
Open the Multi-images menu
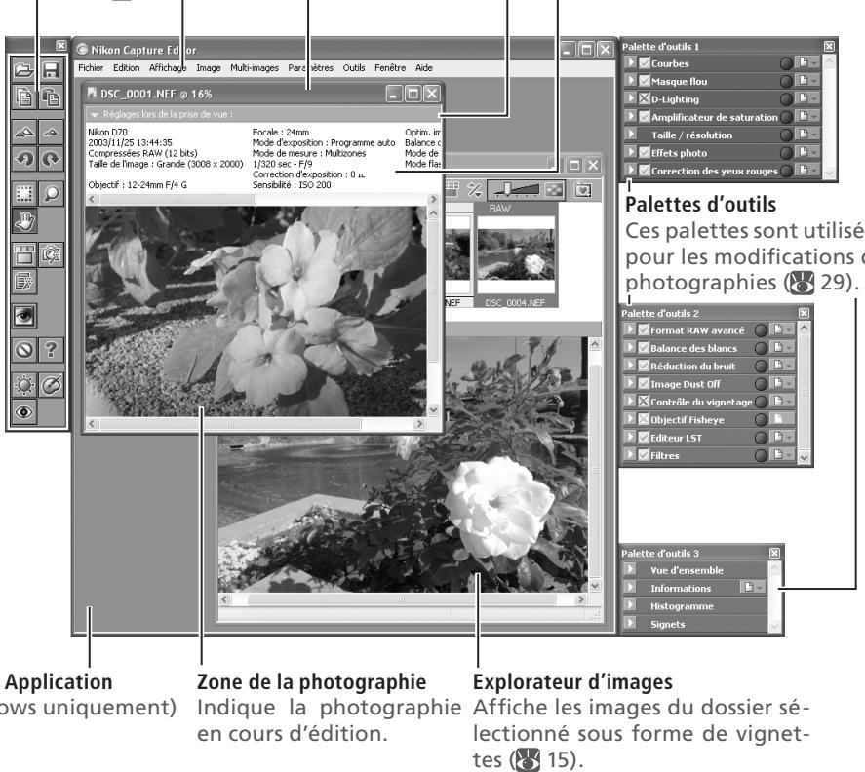point(255,68)
